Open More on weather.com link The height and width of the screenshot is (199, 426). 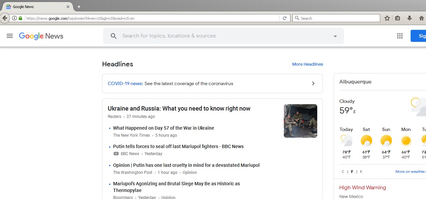point(411,172)
